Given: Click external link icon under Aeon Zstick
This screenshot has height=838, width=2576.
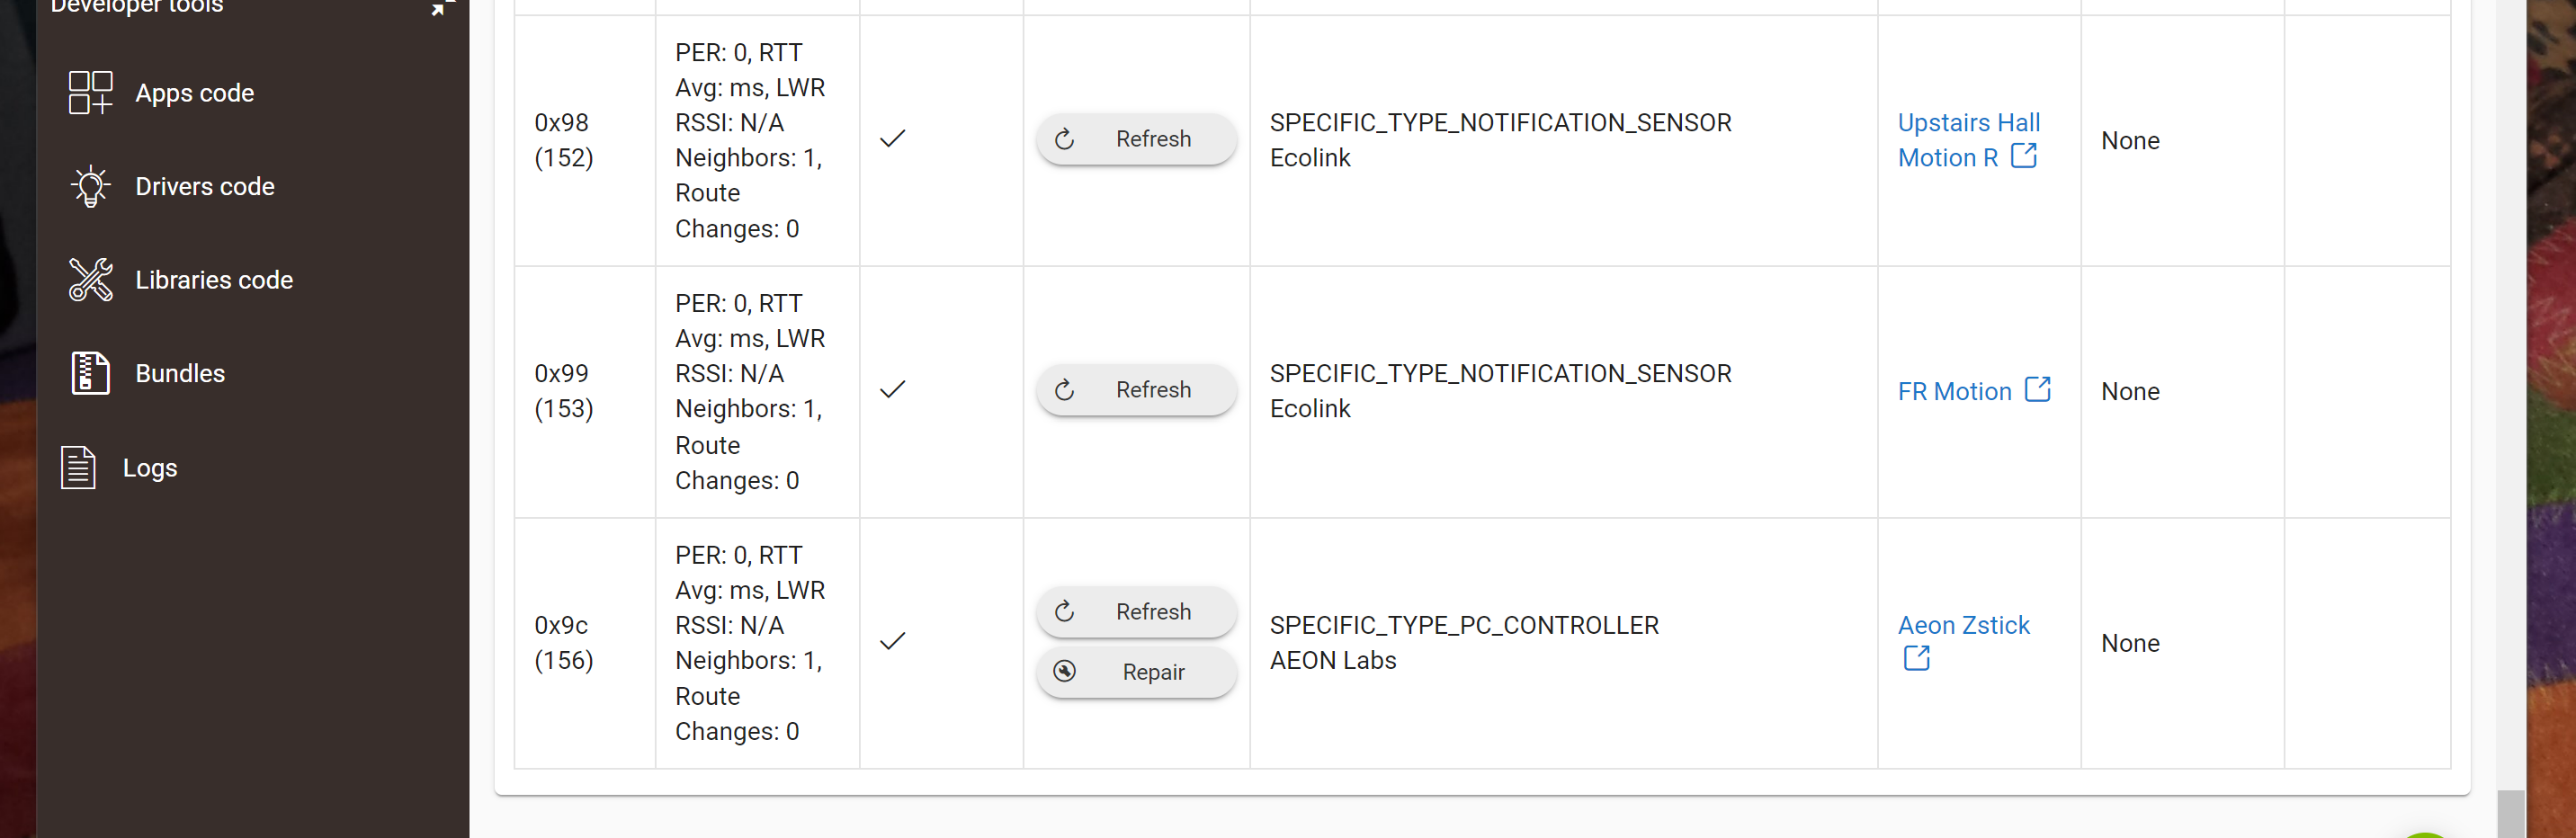Looking at the screenshot, I should 1916,658.
